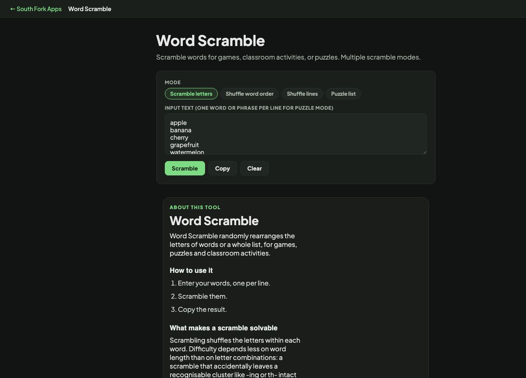Click the subtitle about scramble modes
This screenshot has height=378, width=526.
pyautogui.click(x=288, y=57)
